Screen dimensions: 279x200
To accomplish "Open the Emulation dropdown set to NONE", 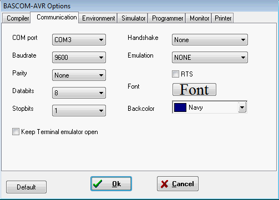I will (210, 57).
